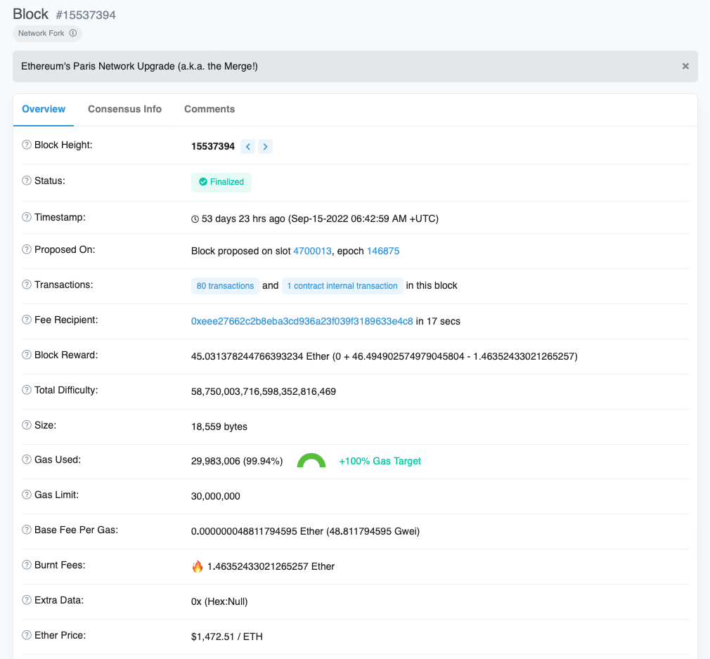Screen dimensions: 710x659
Task: Click the Status help icon
Action: coord(27,180)
